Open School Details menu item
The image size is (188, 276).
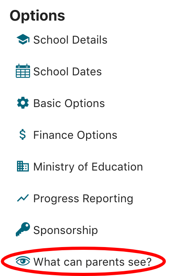point(62,40)
